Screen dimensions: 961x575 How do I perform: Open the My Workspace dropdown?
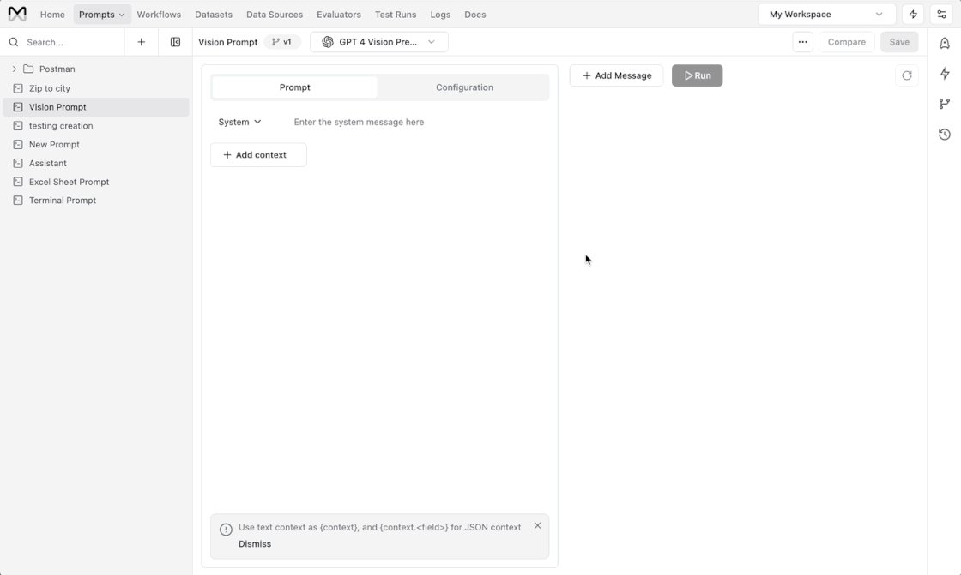(x=826, y=14)
